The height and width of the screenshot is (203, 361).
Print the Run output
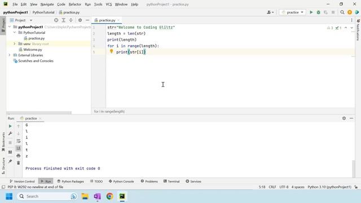19,156
